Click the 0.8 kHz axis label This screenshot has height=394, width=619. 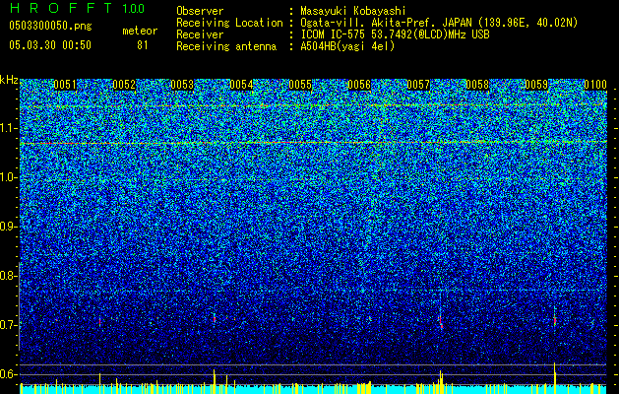pyautogui.click(x=9, y=276)
